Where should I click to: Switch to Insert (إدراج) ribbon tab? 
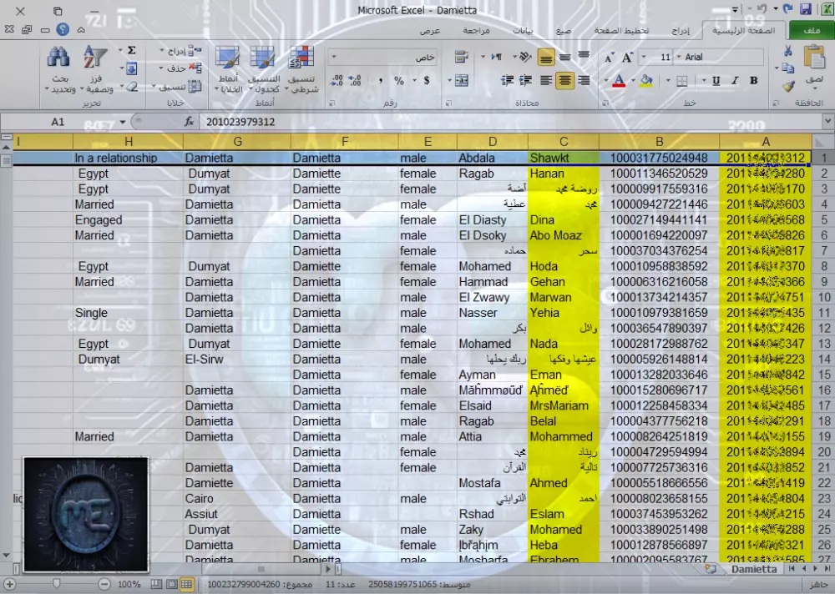pyautogui.click(x=681, y=31)
